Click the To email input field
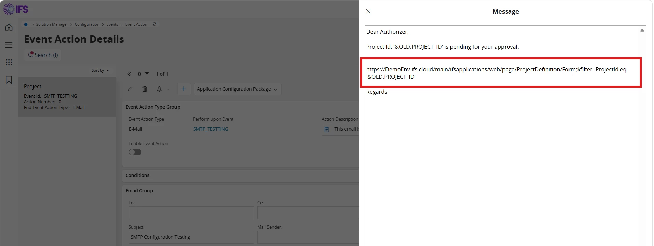 coord(191,213)
